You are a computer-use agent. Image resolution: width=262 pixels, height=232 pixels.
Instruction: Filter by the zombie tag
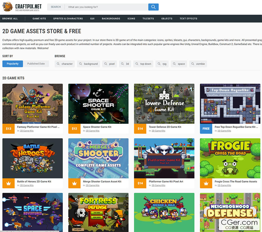[x=198, y=64]
